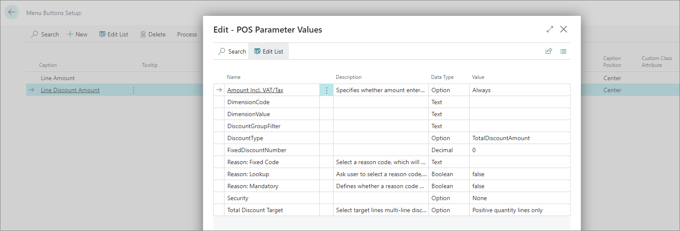Click Reason: Lookup name cell
Image resolution: width=680 pixels, height=231 pixels.
pyautogui.click(x=272, y=174)
